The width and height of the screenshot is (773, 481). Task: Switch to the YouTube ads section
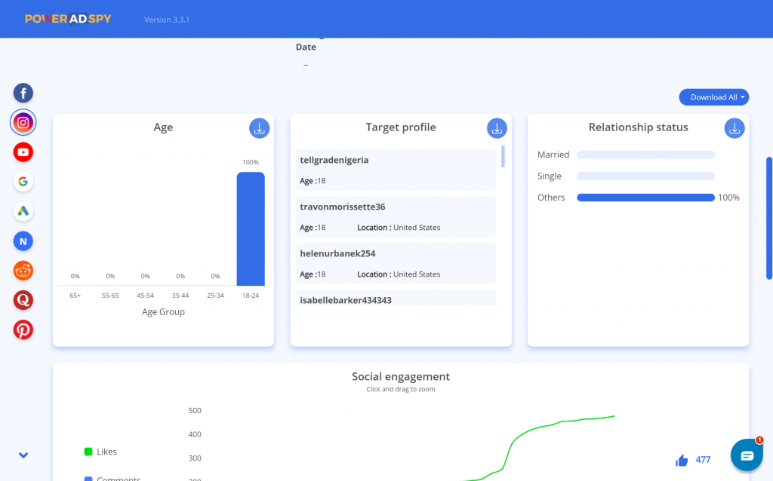23,152
